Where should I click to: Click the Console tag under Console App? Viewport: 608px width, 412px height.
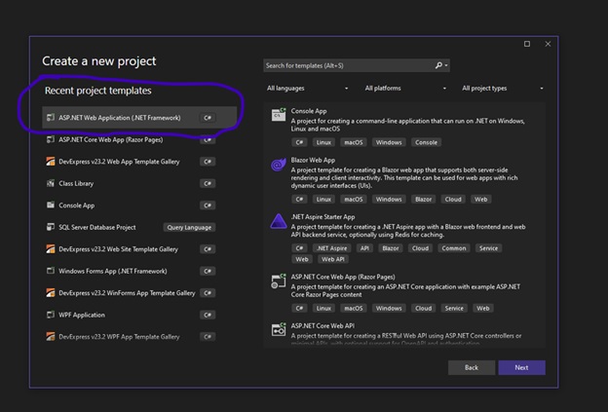pyautogui.click(x=426, y=142)
